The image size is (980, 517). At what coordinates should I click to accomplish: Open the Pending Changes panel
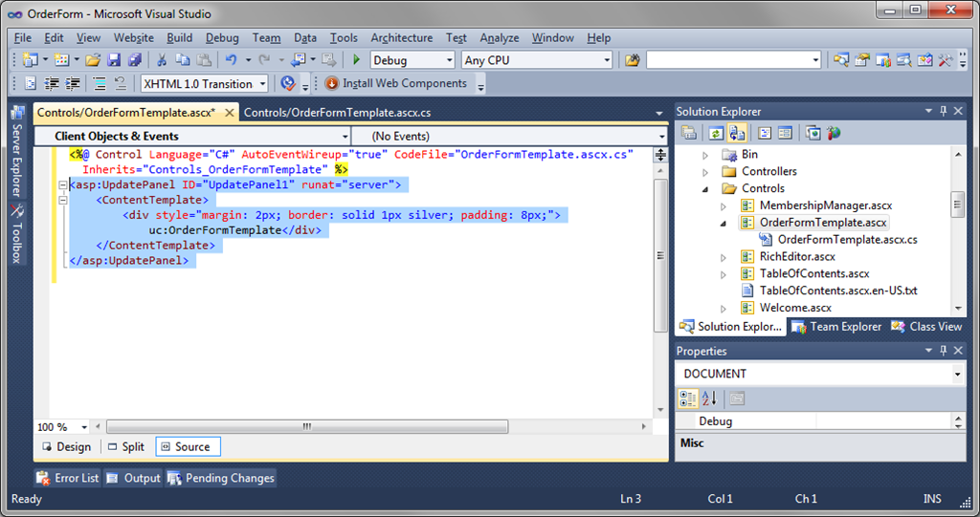click(x=221, y=478)
